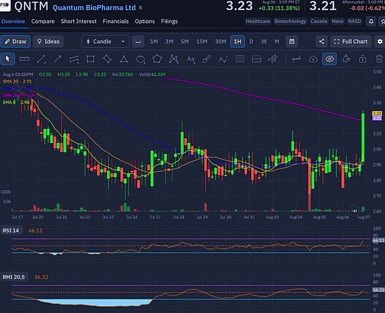Jump to latest bar arrow button

coord(354,211)
